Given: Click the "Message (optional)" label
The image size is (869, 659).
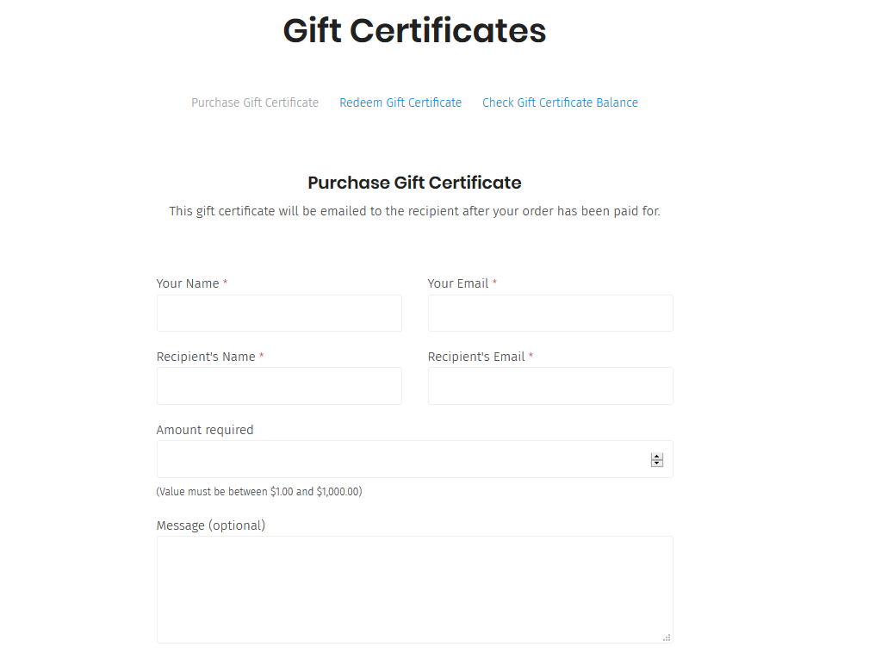Looking at the screenshot, I should 211,525.
